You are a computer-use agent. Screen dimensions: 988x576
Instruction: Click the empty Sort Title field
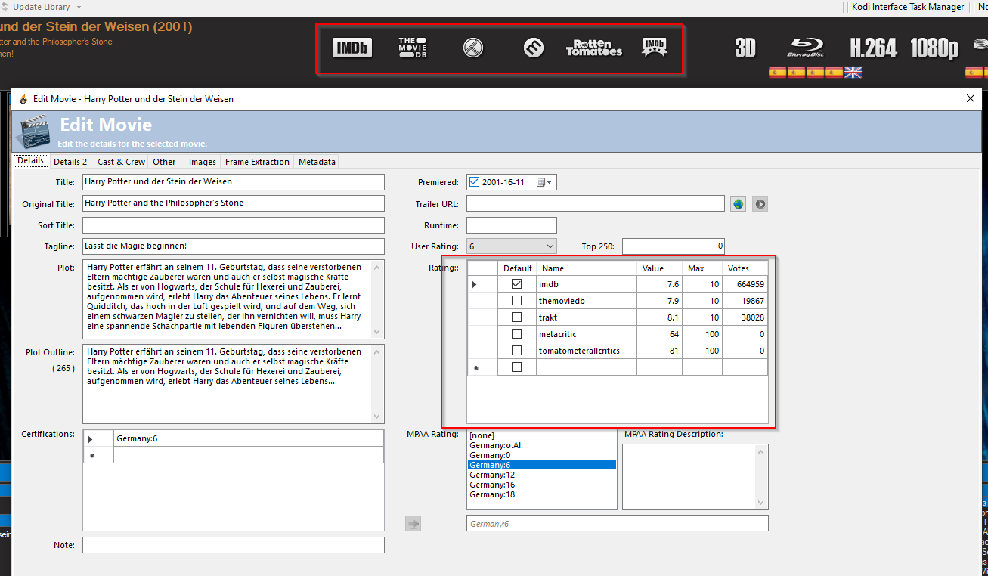(x=234, y=225)
